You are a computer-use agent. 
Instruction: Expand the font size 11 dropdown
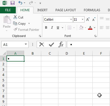point(82,19)
